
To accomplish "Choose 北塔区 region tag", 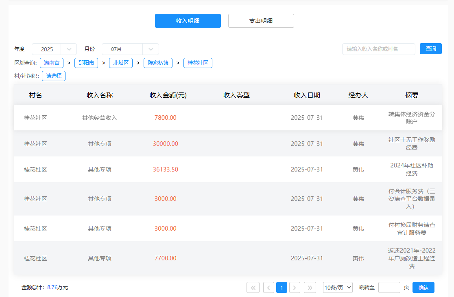I will 121,63.
